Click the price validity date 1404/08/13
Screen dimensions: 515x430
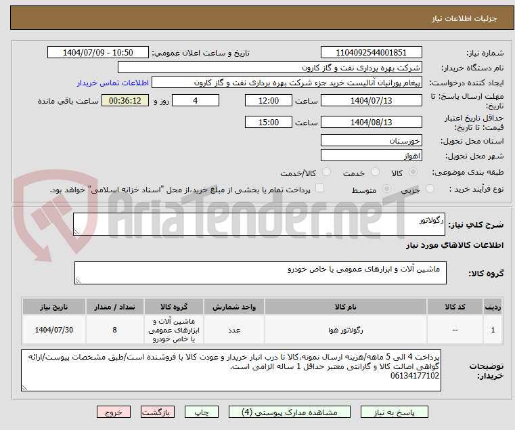click(x=371, y=122)
